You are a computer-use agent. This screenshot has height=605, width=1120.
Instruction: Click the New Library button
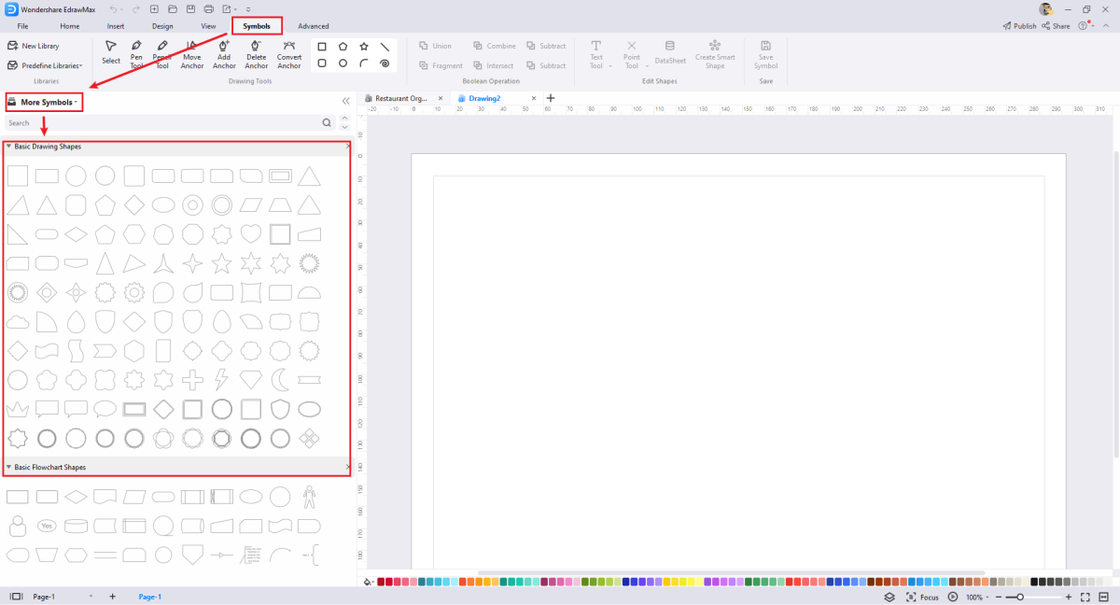pos(34,46)
